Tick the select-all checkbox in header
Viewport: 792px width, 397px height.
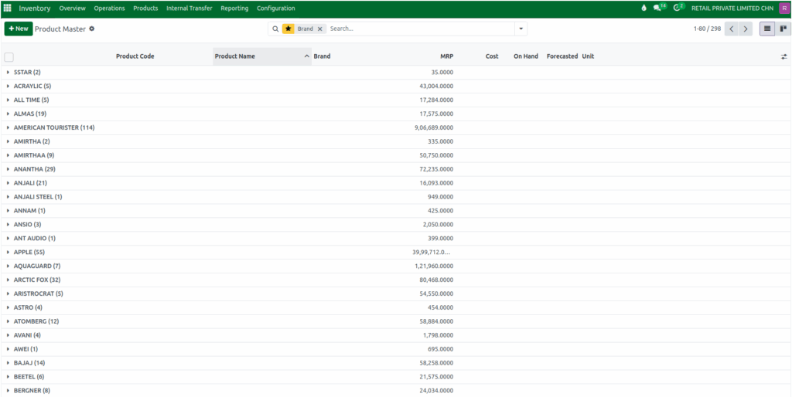pos(9,57)
